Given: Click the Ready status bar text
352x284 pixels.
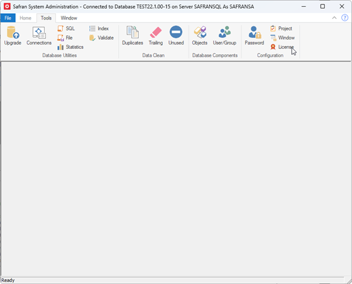Looking at the screenshot, I should [8, 280].
